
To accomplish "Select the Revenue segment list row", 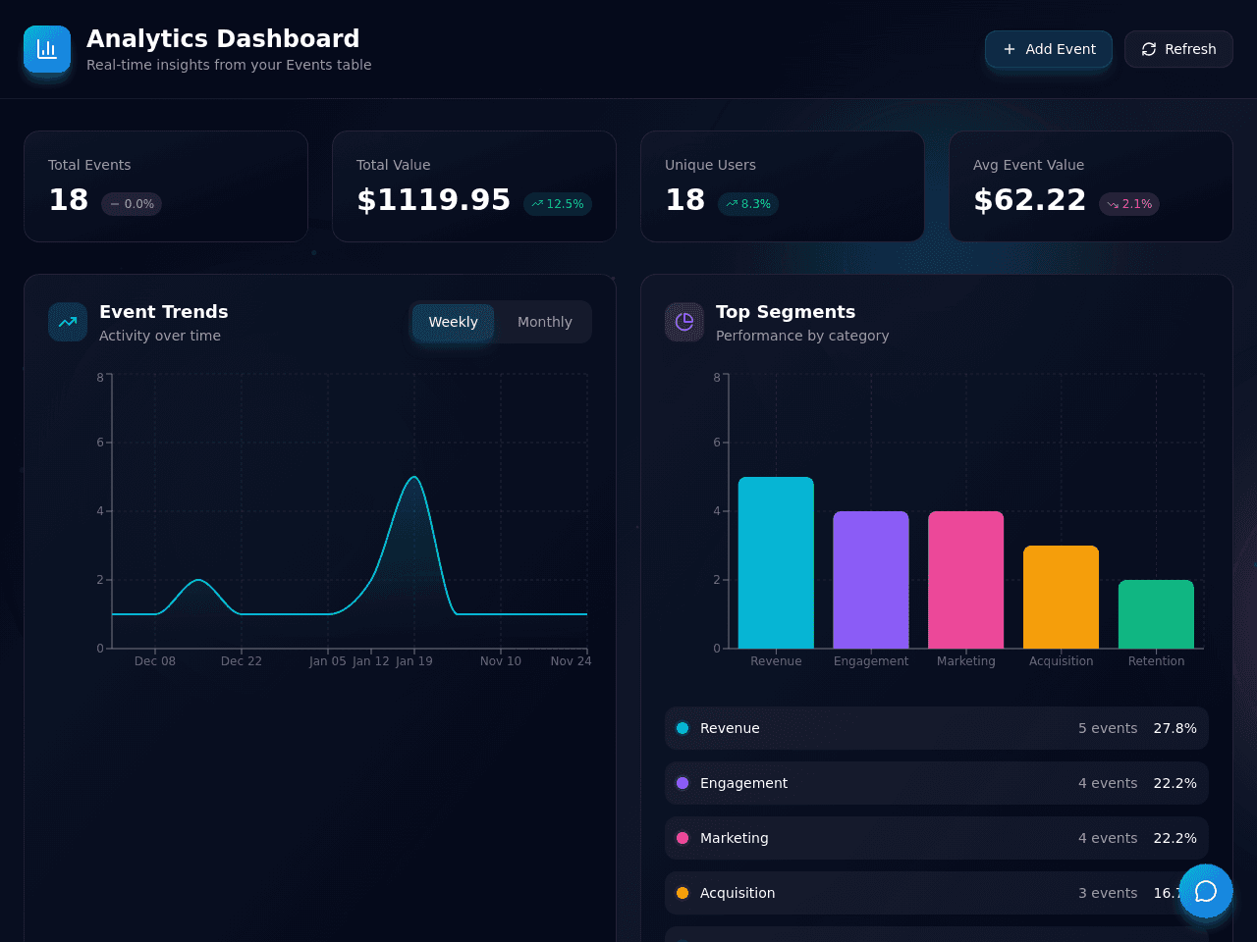I will pyautogui.click(x=937, y=728).
